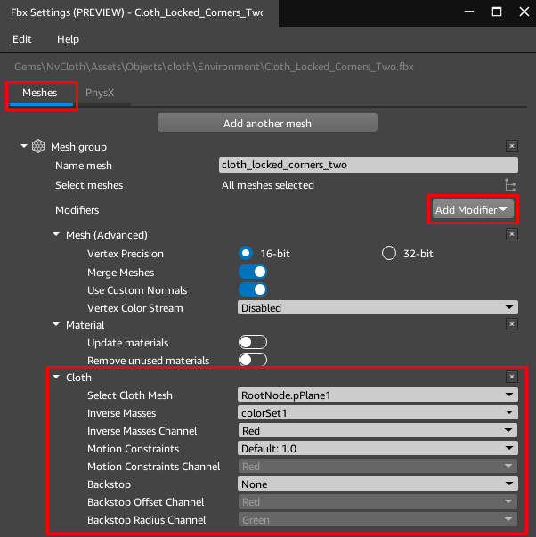Disable Use Custom Normals switch
The width and height of the screenshot is (536, 537).
253,290
